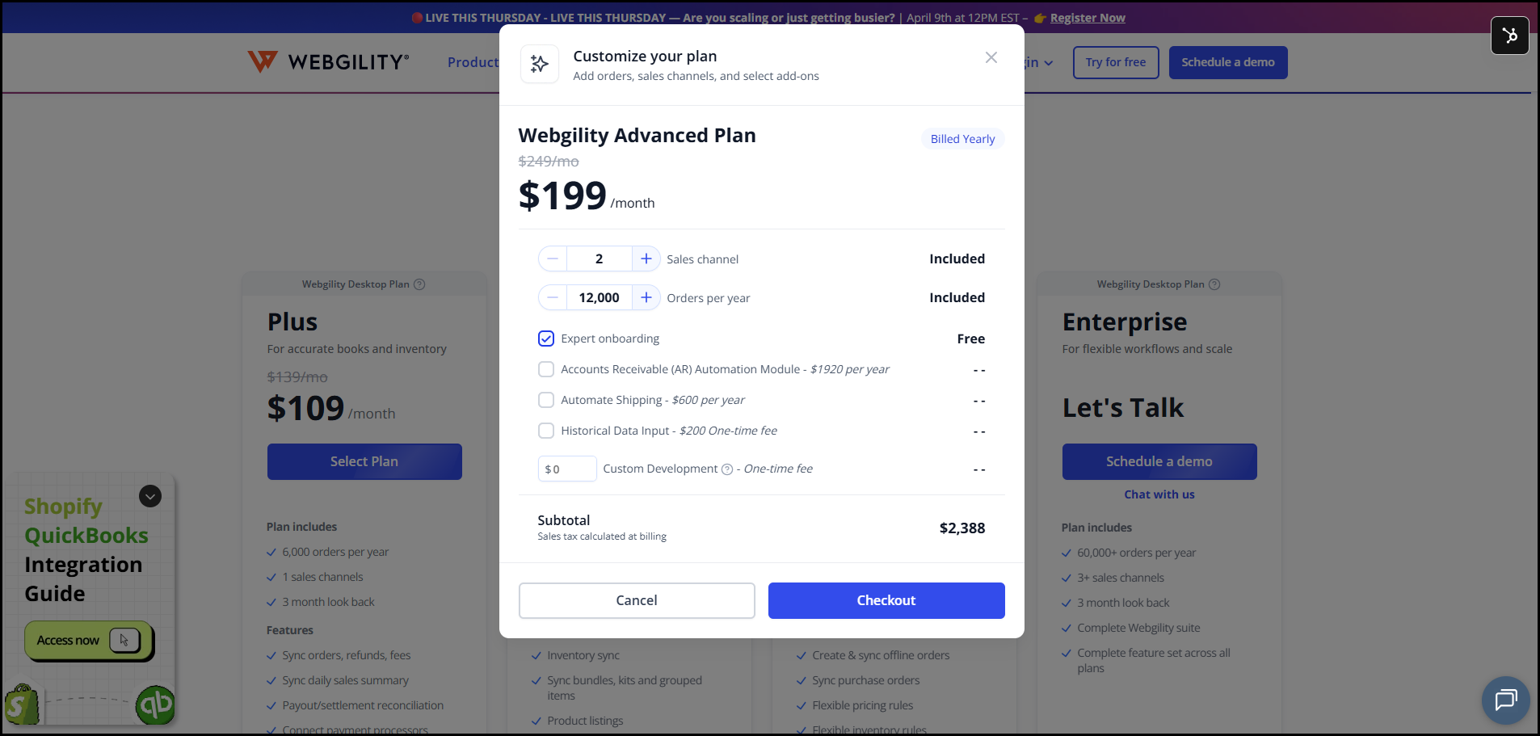The height and width of the screenshot is (736, 1540).
Task: Collapse the Shopify QuickBooks guide widget
Action: 150,496
